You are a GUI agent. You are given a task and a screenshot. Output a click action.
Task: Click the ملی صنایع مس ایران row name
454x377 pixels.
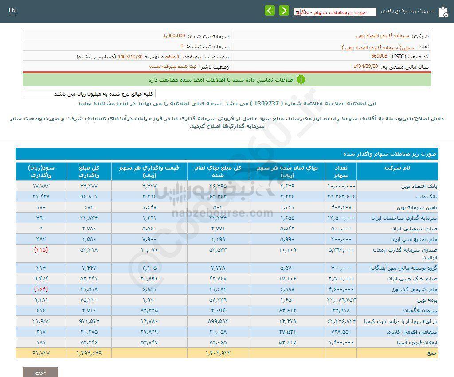[x=414, y=239]
